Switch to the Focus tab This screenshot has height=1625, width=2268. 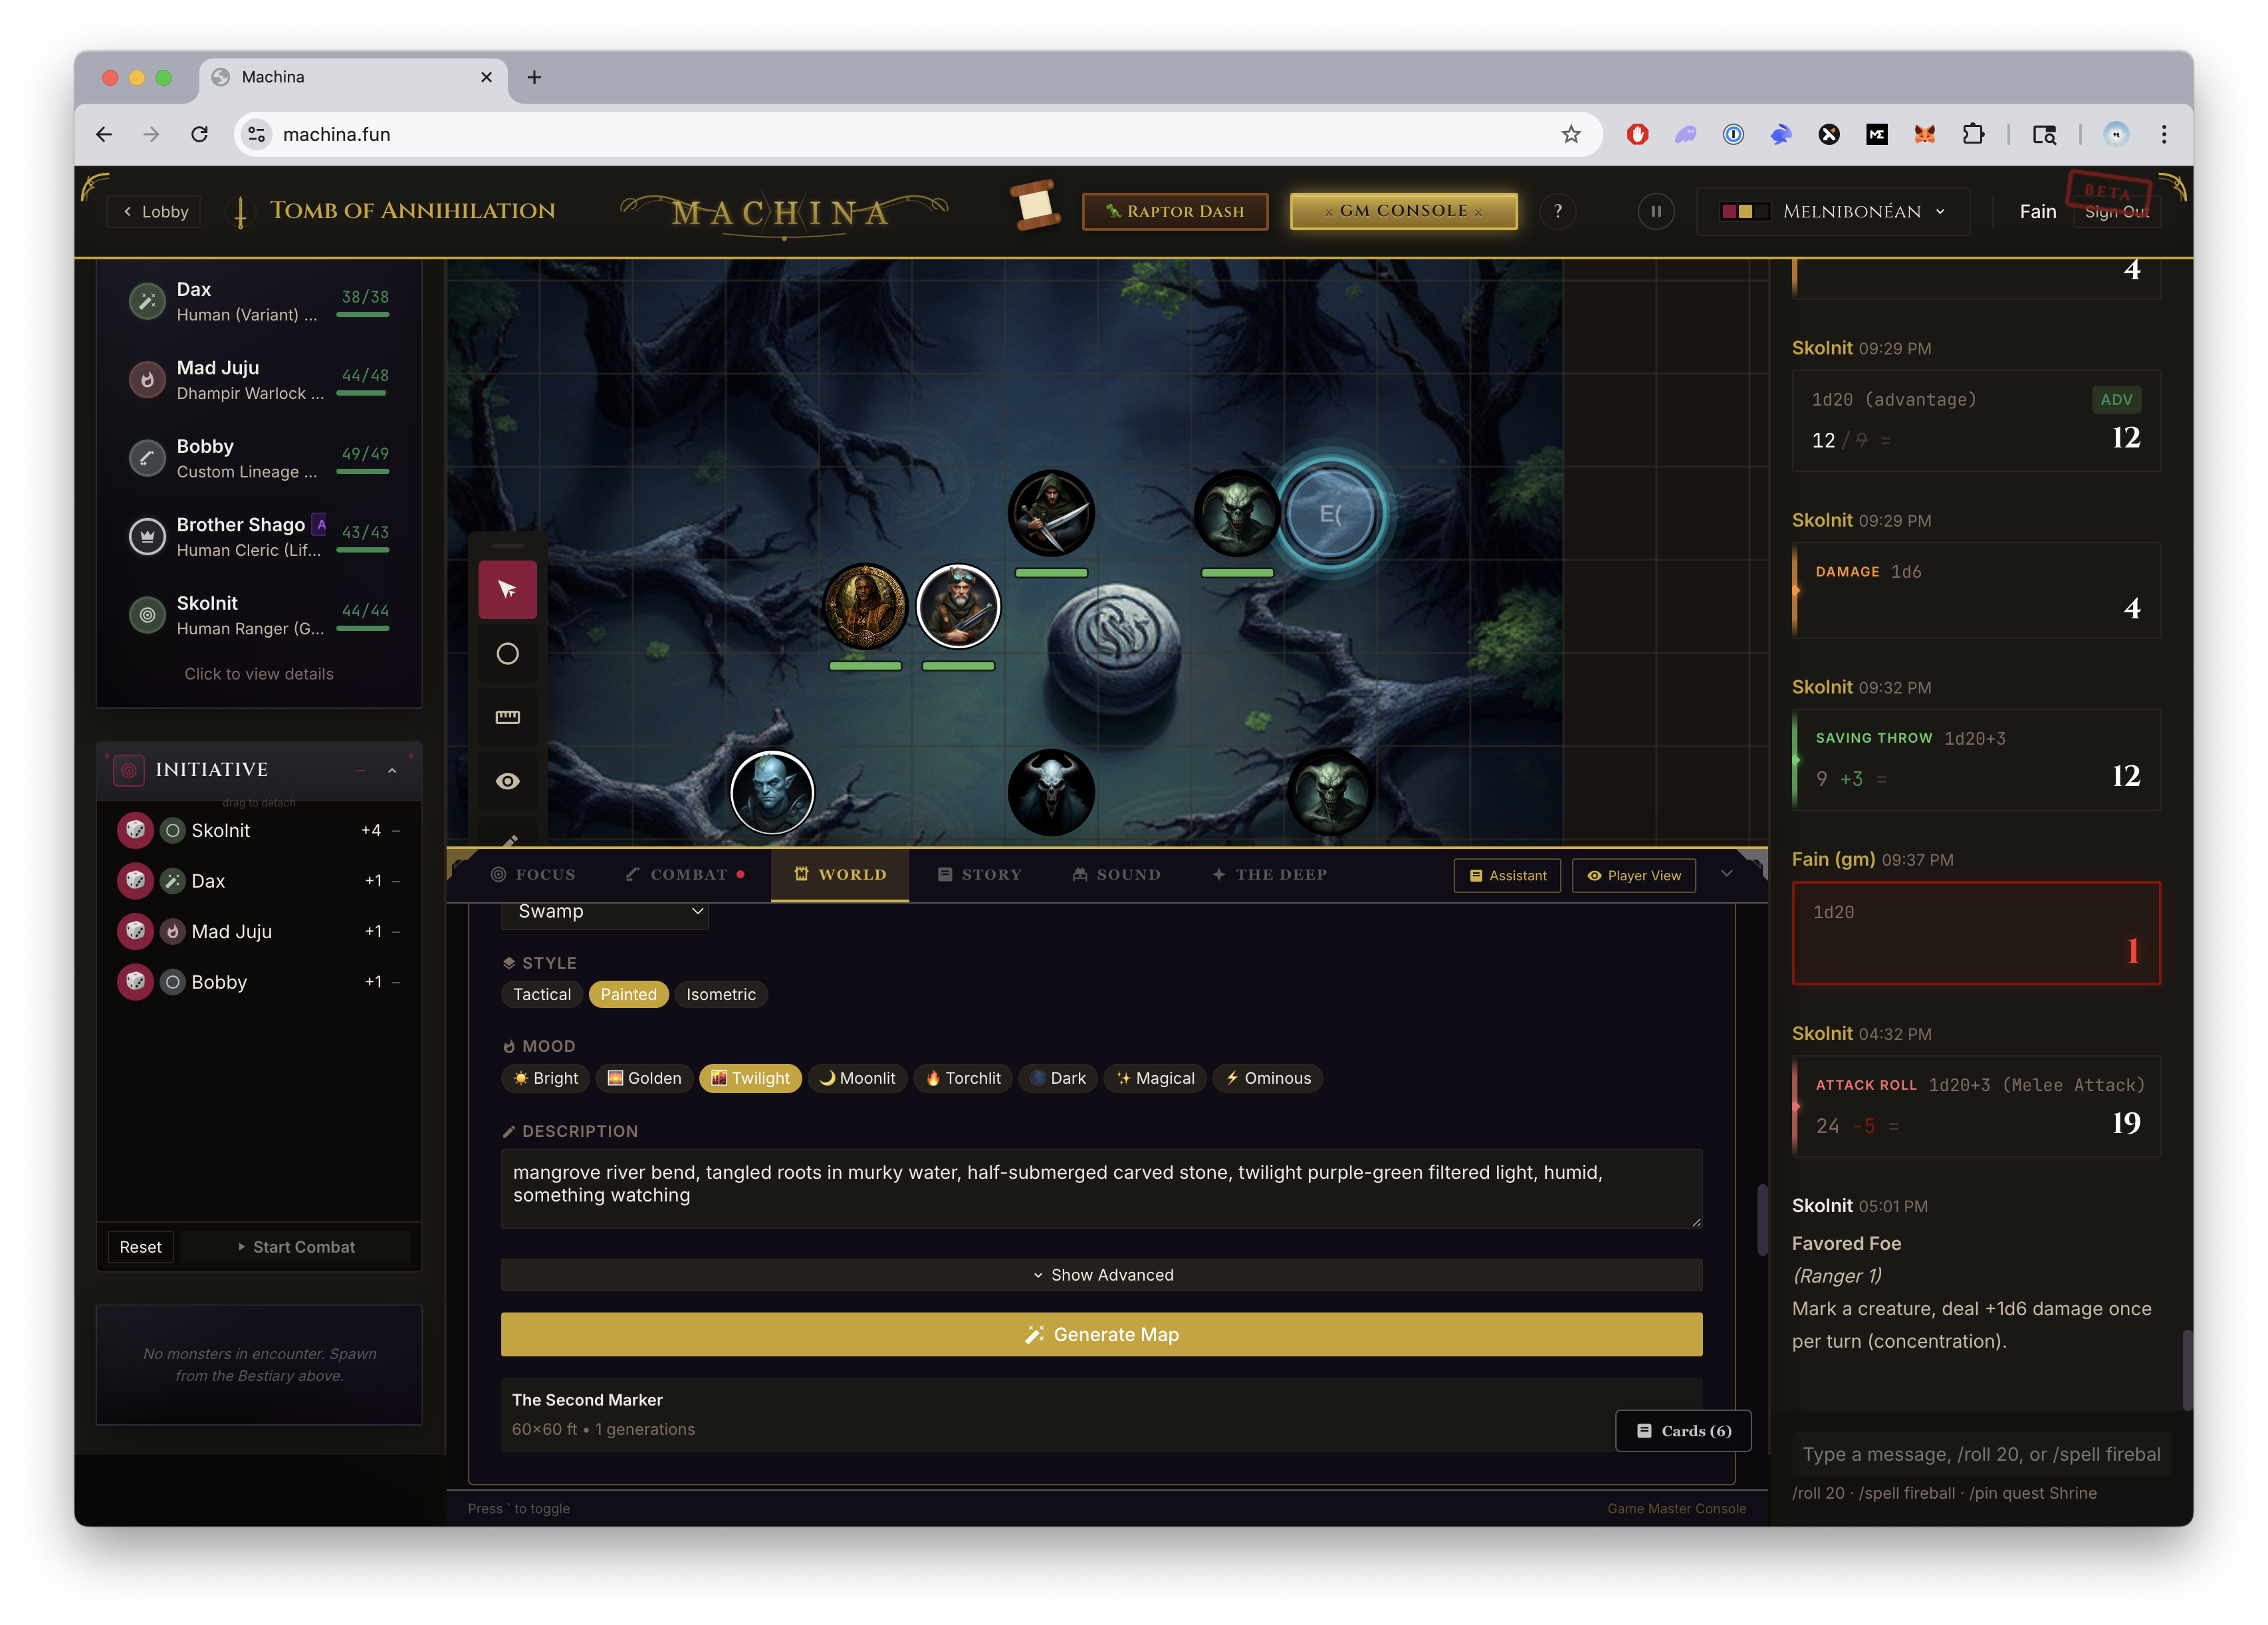533,874
